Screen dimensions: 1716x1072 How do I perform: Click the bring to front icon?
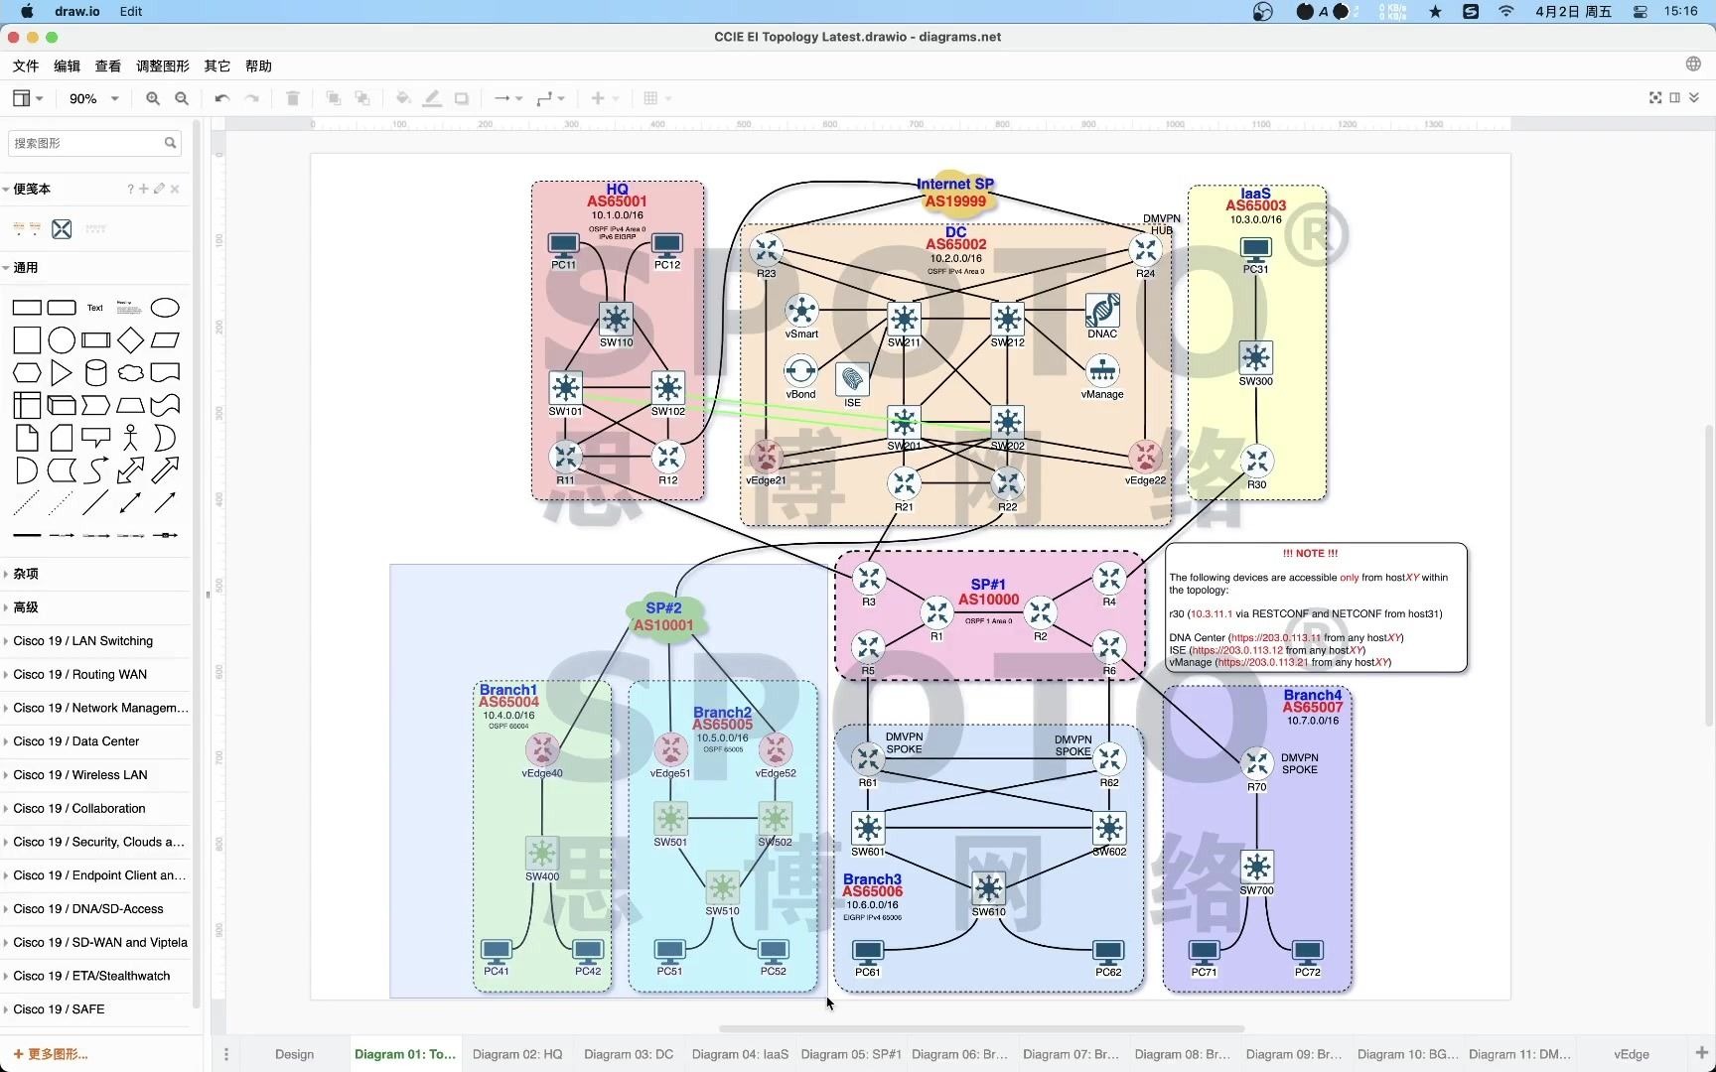click(334, 98)
